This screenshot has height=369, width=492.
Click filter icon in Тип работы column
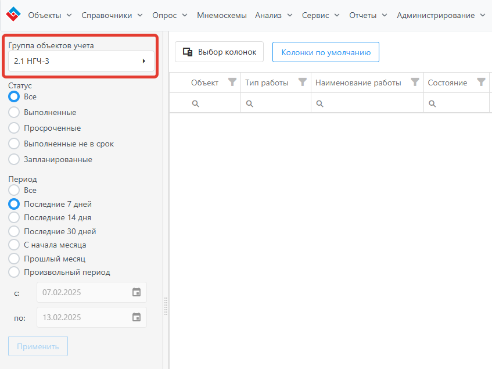(x=302, y=83)
